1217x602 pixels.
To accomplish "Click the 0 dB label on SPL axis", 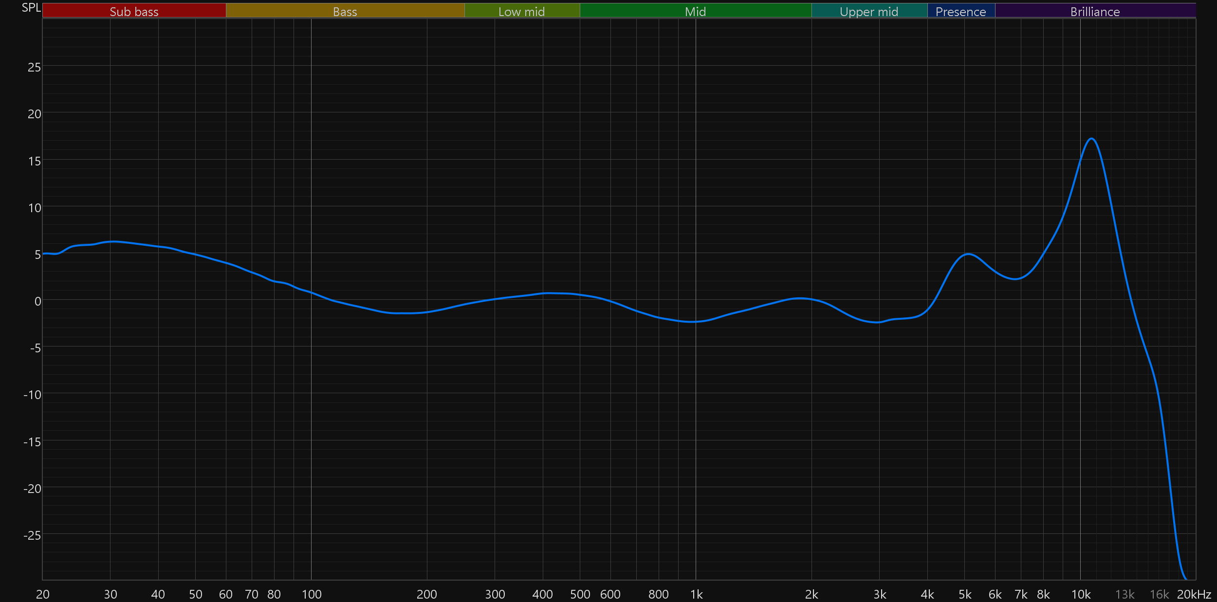I will pyautogui.click(x=37, y=301).
